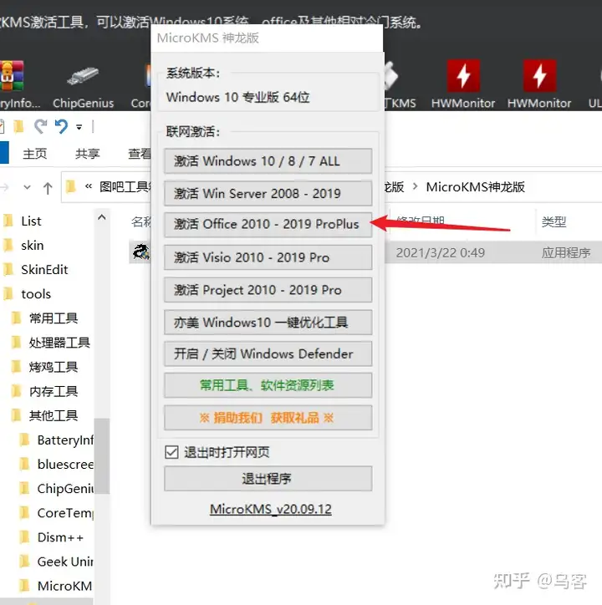
Task: Click MicroKMS神龙版 breadcrumb in address bar
Action: (x=476, y=187)
